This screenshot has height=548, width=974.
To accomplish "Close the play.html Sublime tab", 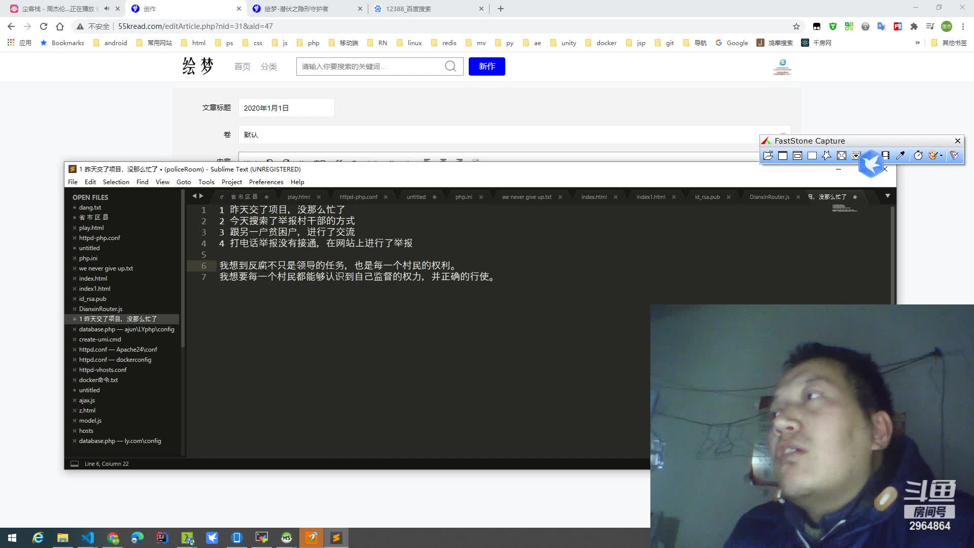I will pos(319,197).
